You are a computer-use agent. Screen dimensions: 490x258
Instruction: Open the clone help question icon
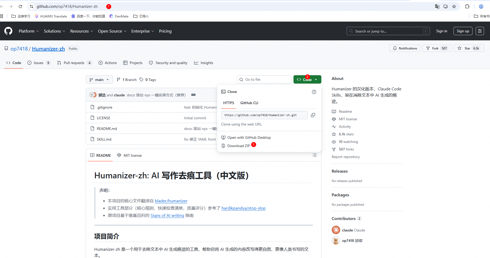click(314, 92)
